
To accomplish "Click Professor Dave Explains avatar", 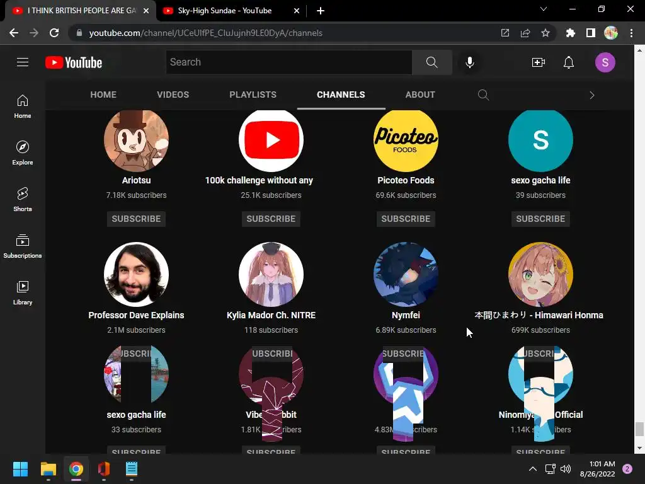I will pos(136,275).
